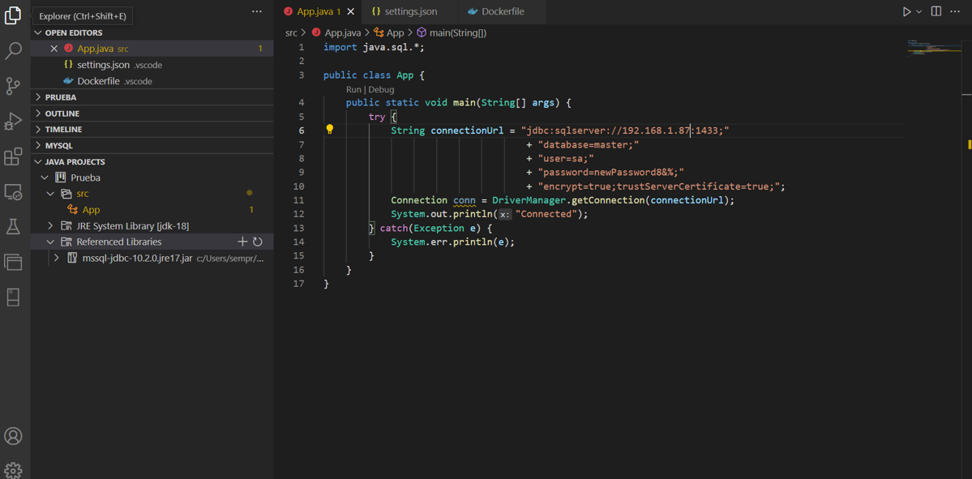Add a jar to Referenced Libraries

242,242
